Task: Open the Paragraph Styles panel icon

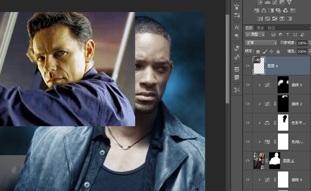Action: (x=237, y=48)
